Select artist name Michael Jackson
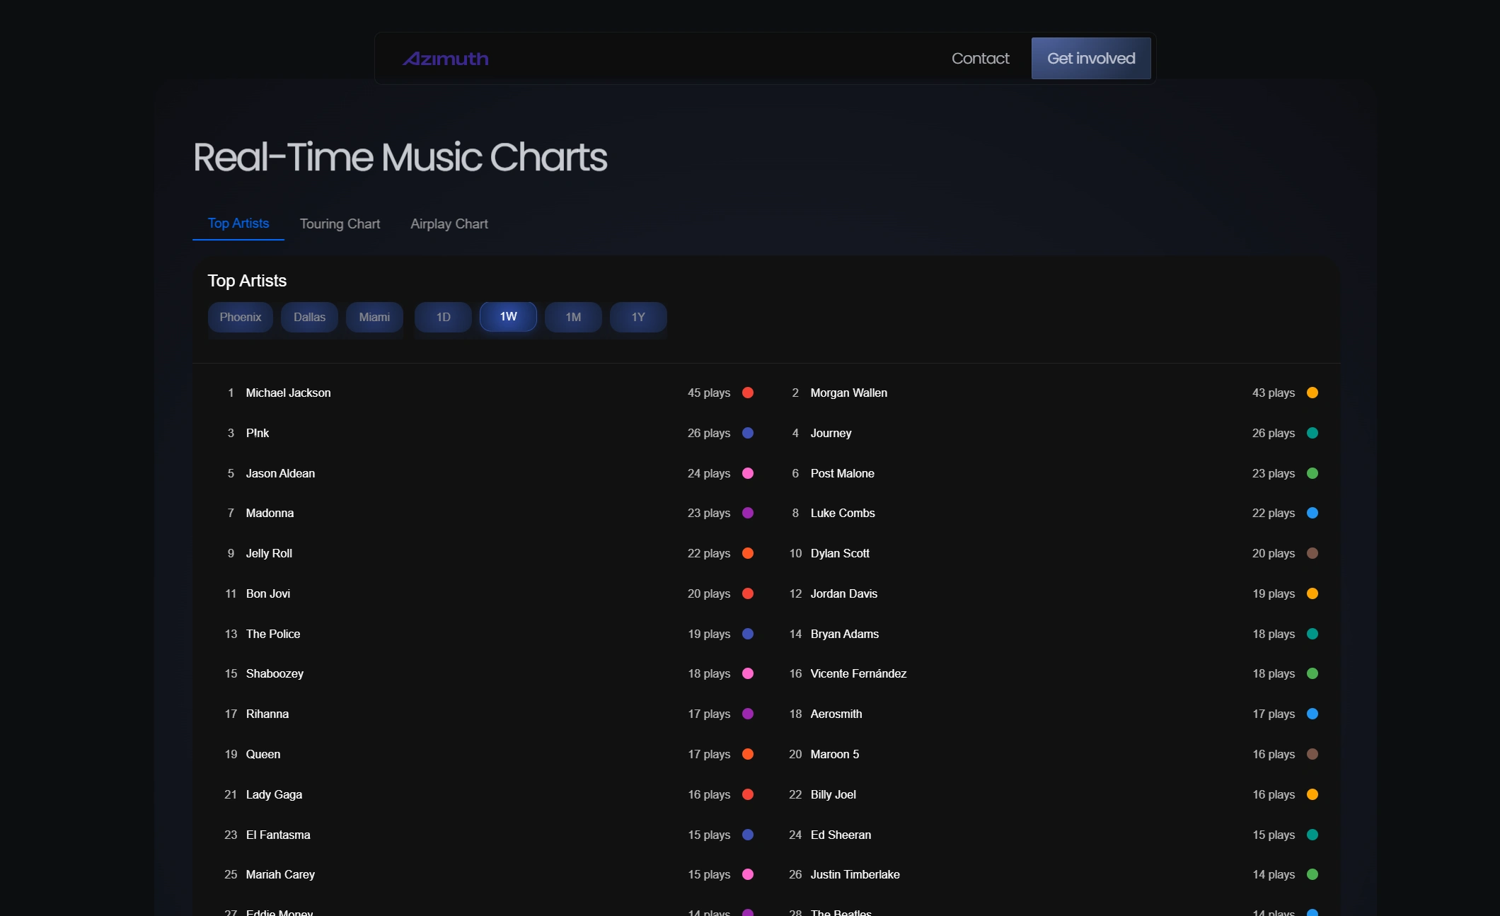The height and width of the screenshot is (916, 1500). pos(288,393)
